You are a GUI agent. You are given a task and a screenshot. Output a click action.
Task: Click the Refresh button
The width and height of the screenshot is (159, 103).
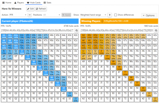coord(41,9)
